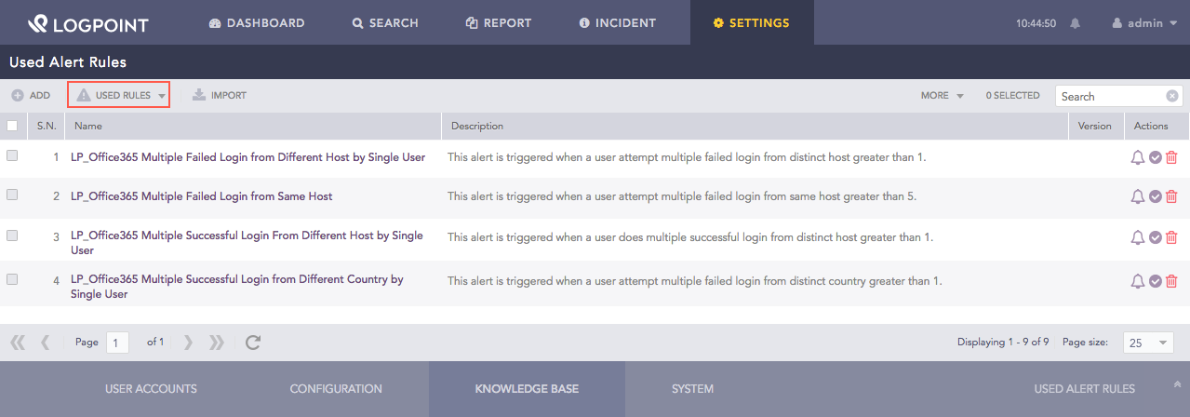Viewport: 1190px width, 417px height.
Task: Click the Version column header
Action: [x=1095, y=126]
